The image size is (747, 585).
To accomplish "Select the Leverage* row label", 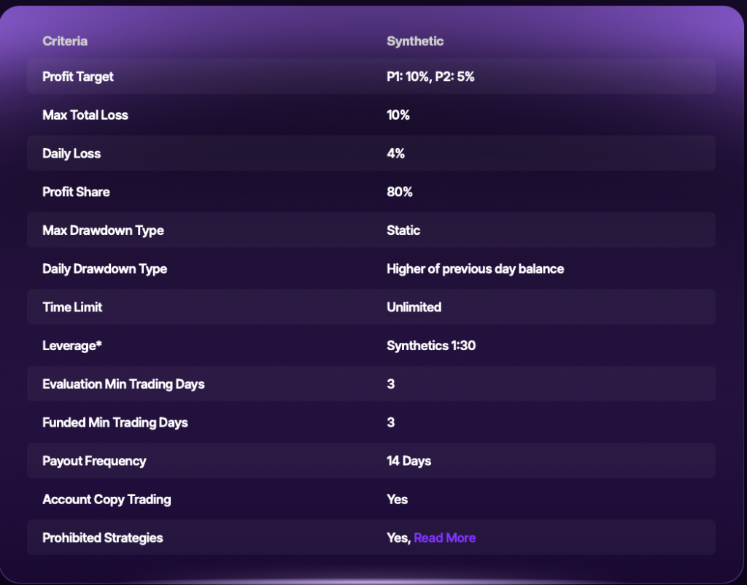I will click(x=71, y=346).
